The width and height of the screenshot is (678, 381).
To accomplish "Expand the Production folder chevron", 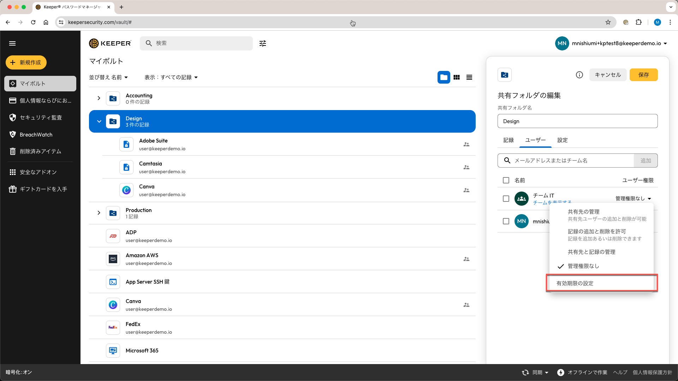I will click(99, 213).
